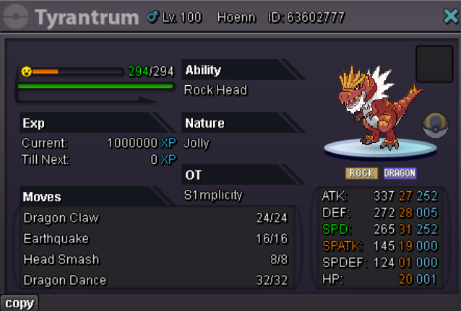Click the male gender symbol icon
Viewport: 461px width, 311px height.
tap(152, 17)
